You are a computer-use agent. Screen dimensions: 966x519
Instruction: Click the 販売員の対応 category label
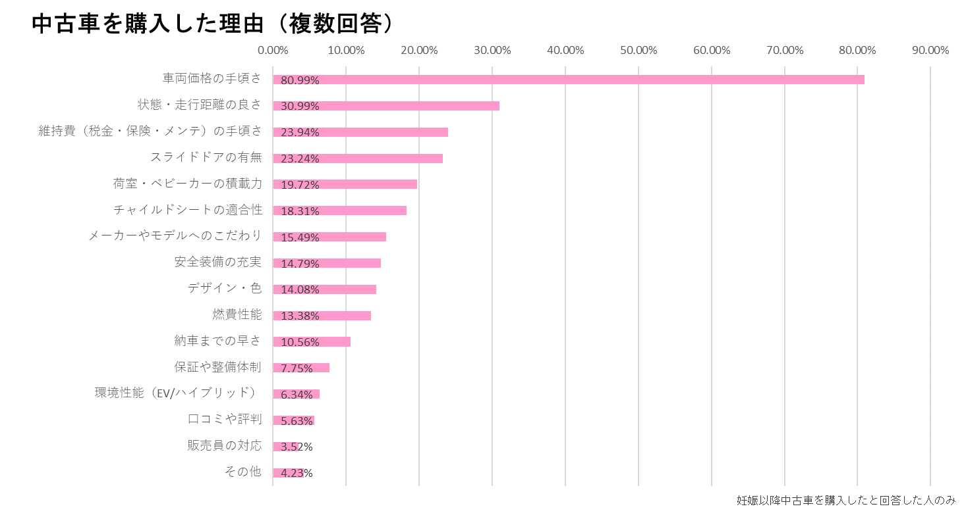pos(224,445)
